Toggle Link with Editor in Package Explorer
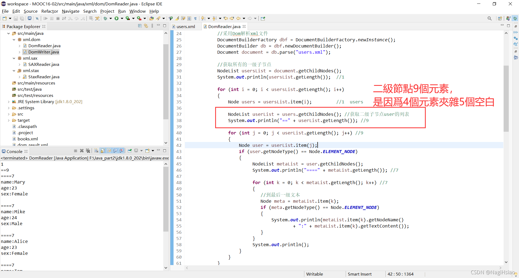Viewport: 519px width, 278px height. click(x=146, y=26)
